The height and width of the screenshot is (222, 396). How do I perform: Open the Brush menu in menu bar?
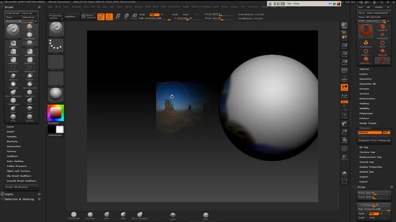pos(58,7)
